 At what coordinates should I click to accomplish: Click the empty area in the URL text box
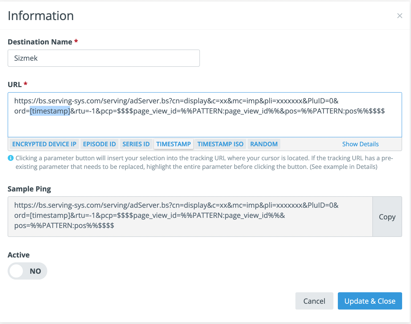point(203,126)
